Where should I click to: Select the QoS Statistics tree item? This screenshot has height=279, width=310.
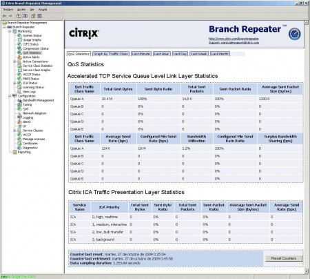tap(32, 52)
